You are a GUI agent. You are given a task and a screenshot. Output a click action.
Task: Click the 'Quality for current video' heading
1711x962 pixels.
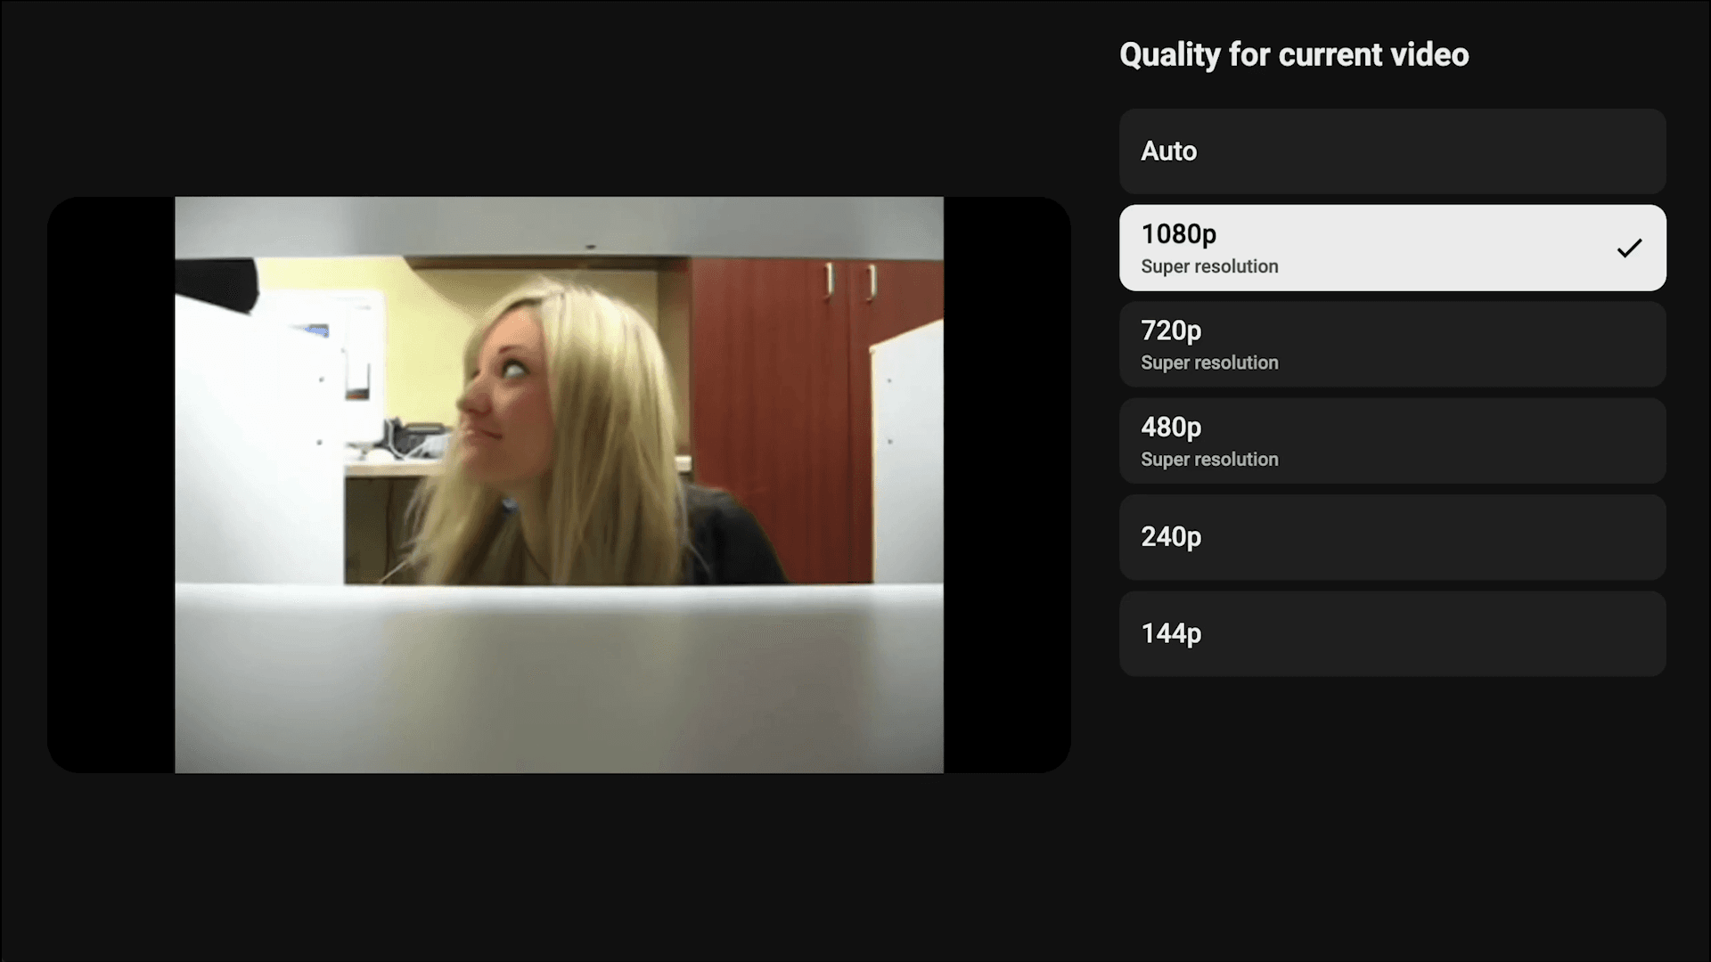click(x=1294, y=55)
